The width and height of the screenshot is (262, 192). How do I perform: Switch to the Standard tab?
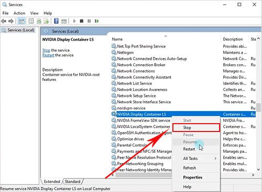click(x=72, y=182)
